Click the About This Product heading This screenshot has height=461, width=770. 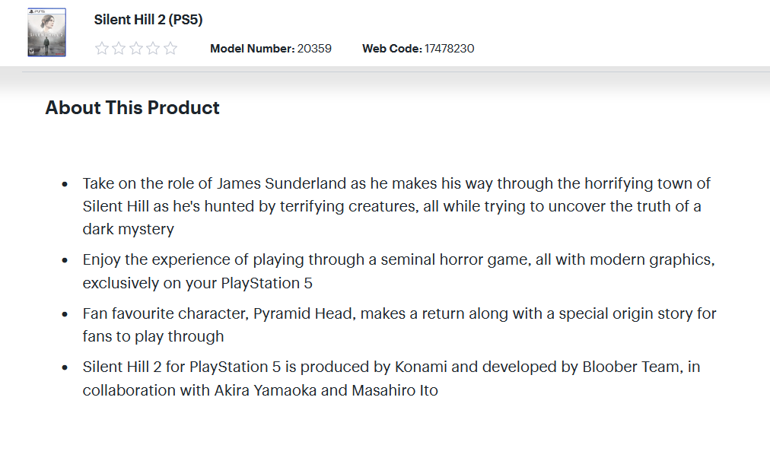tap(132, 107)
